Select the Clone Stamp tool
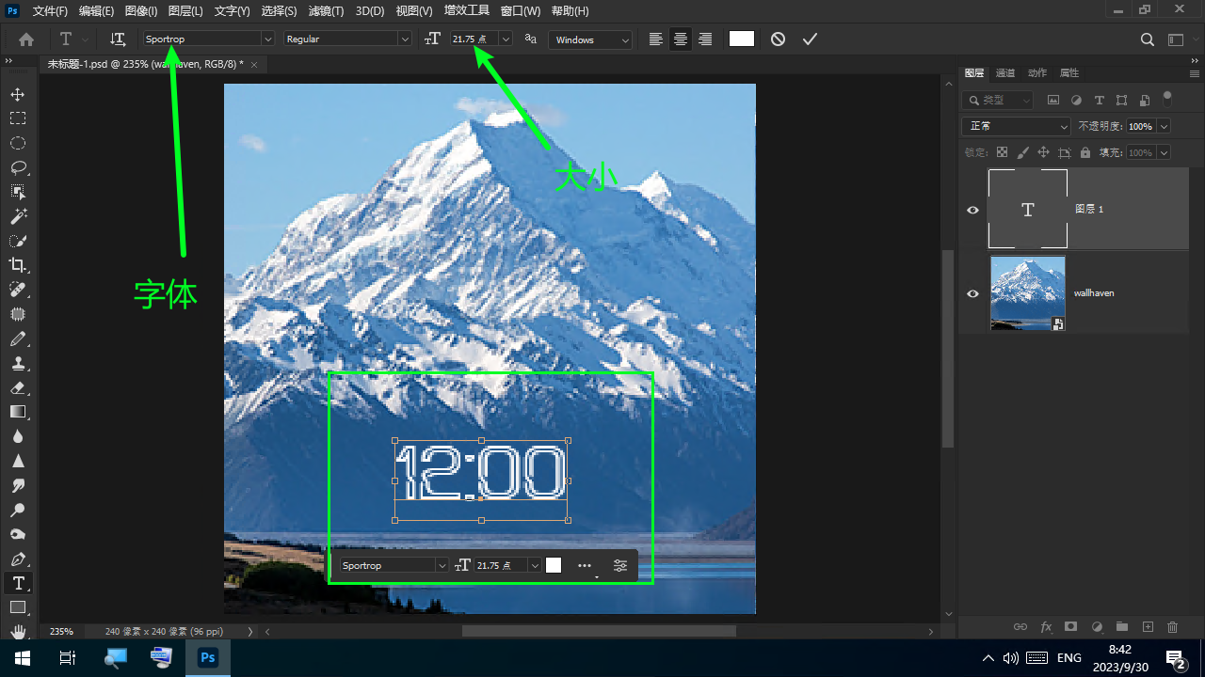 pos(18,363)
